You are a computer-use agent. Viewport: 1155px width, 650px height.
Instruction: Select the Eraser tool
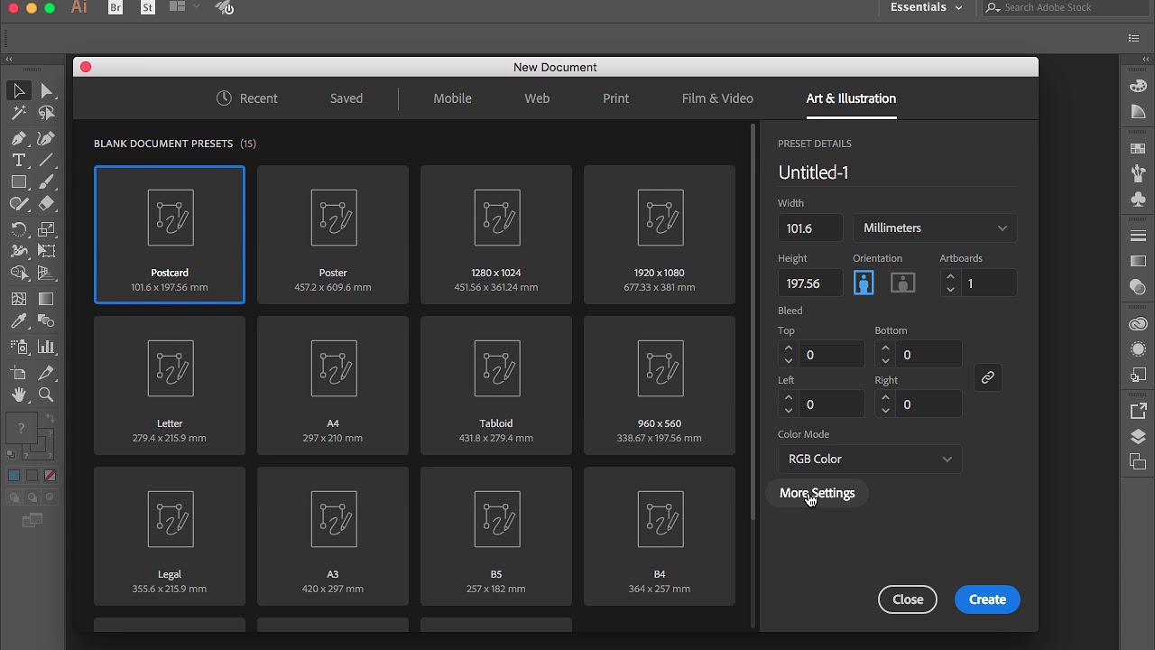click(x=47, y=204)
